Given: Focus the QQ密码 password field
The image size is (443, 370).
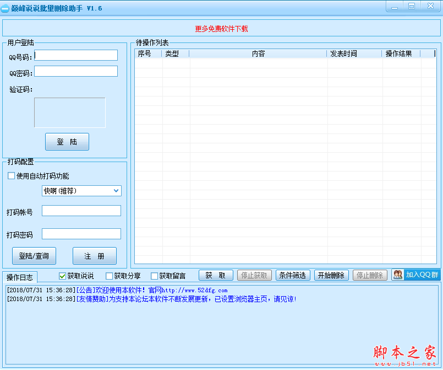Looking at the screenshot, I should pos(76,71).
